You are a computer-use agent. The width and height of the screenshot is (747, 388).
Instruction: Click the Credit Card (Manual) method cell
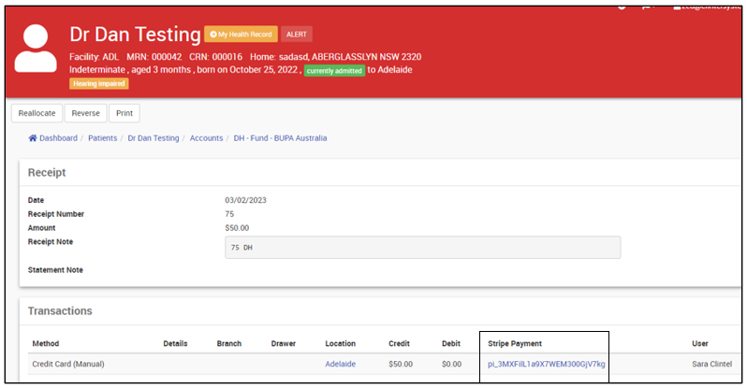[x=68, y=364]
